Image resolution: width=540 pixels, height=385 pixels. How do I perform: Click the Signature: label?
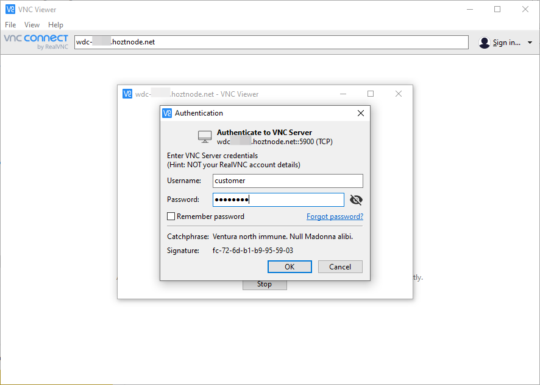coord(183,251)
